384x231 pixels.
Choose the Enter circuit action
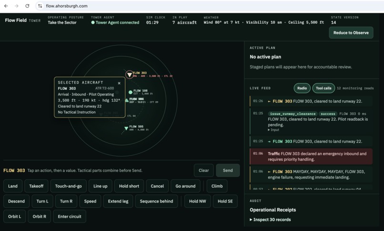(70, 216)
